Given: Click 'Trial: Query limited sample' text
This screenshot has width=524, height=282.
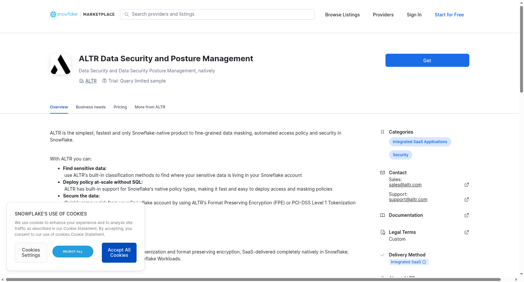Looking at the screenshot, I should [x=137, y=81].
